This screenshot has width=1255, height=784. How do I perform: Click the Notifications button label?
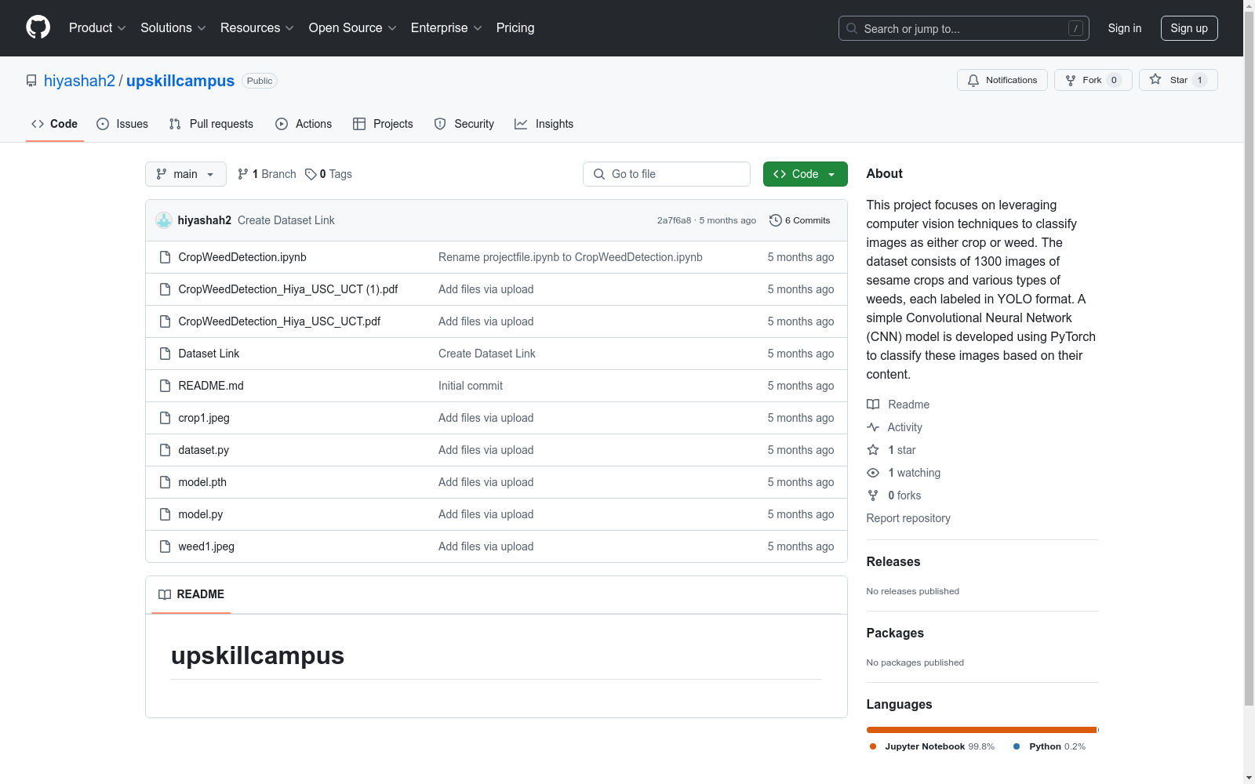1011,80
